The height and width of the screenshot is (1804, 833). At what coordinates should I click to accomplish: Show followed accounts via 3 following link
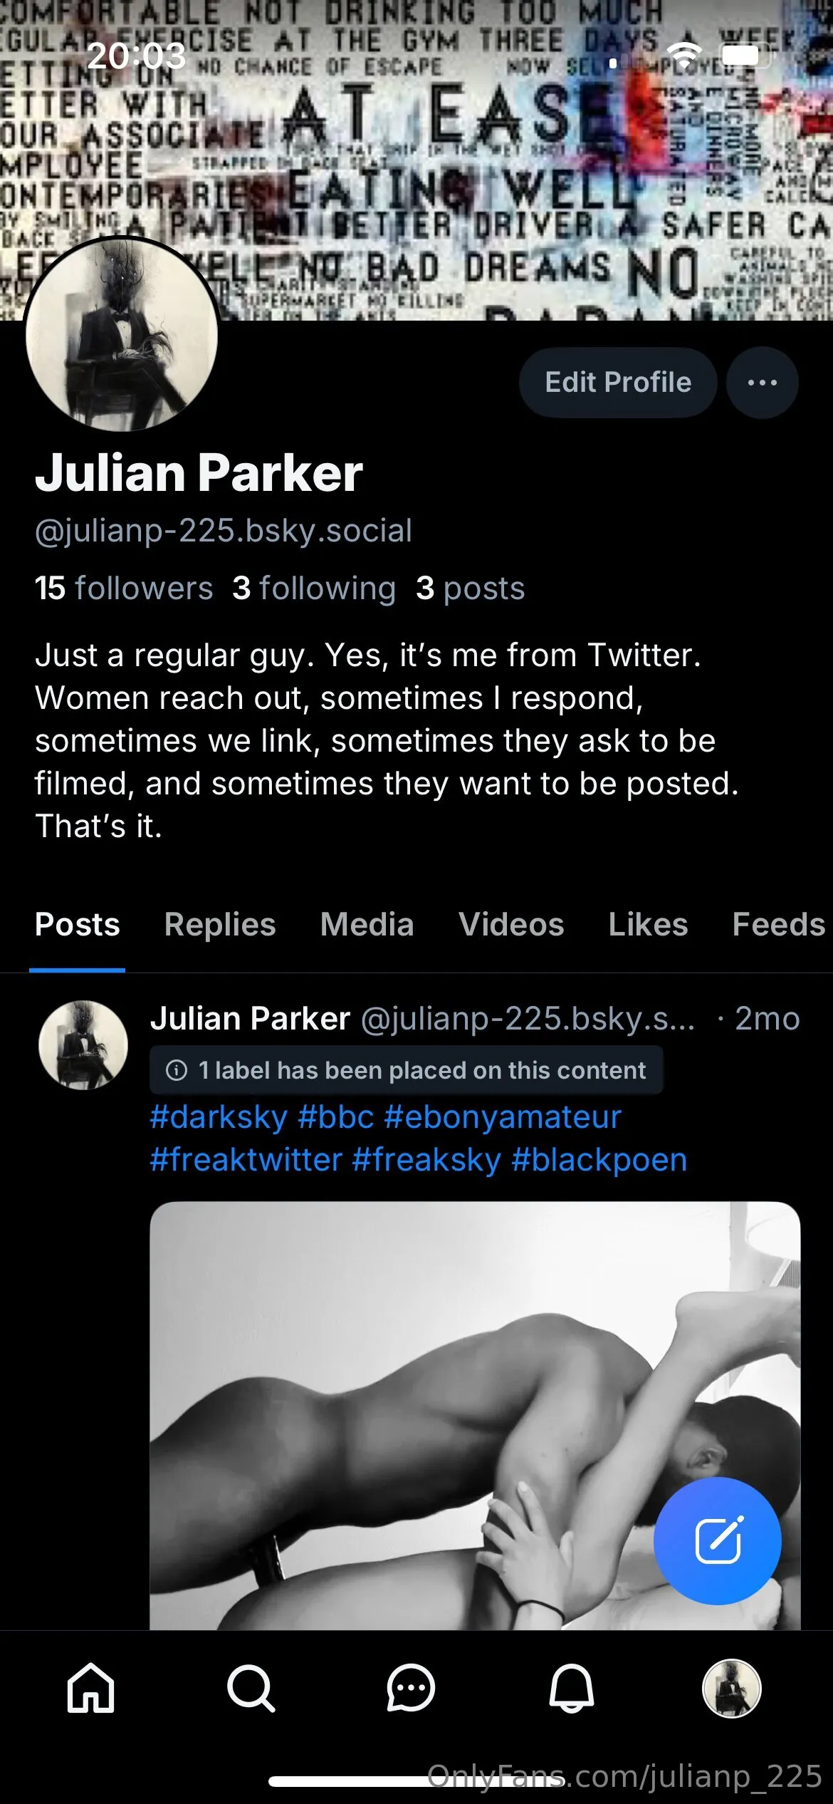(313, 588)
